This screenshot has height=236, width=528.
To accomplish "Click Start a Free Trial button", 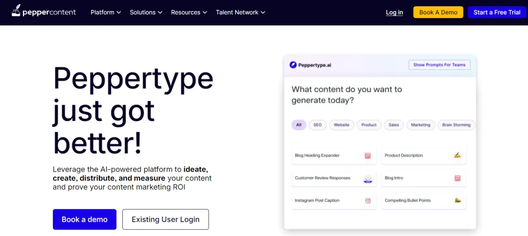I will (497, 12).
